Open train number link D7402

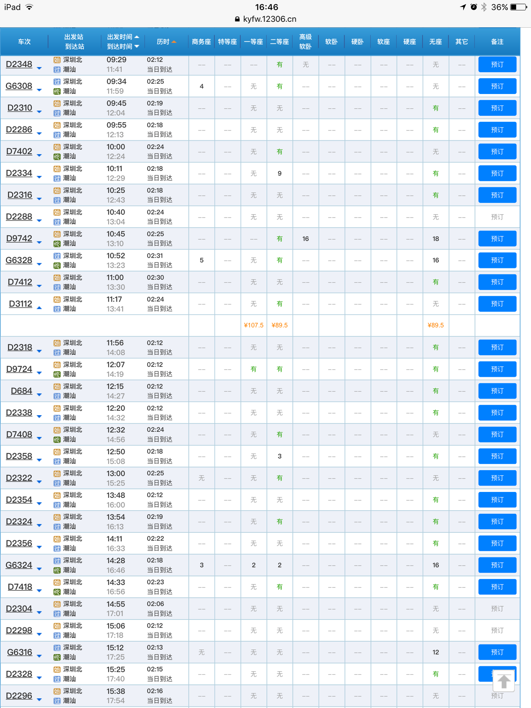coord(19,152)
